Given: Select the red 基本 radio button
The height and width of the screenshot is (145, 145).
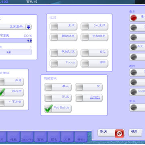Looking at the screenshot, I should 134,18.
